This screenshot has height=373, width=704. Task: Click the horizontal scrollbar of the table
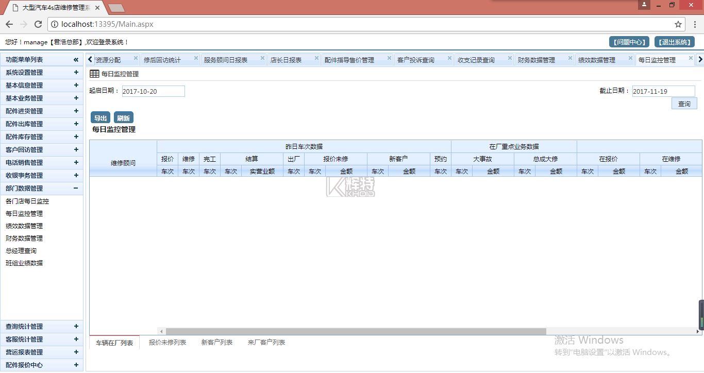click(x=356, y=332)
